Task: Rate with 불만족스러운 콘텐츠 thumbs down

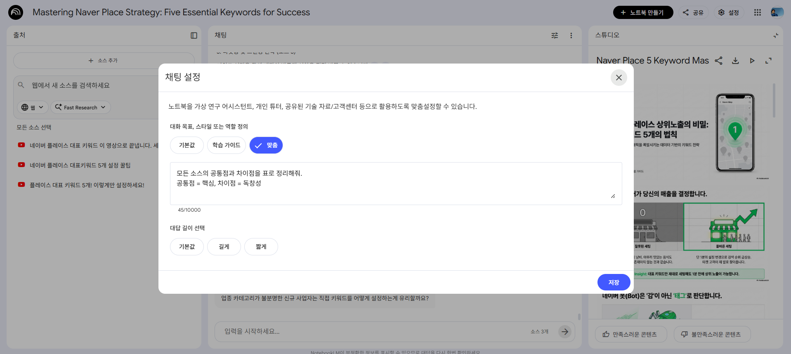Action: (x=712, y=334)
